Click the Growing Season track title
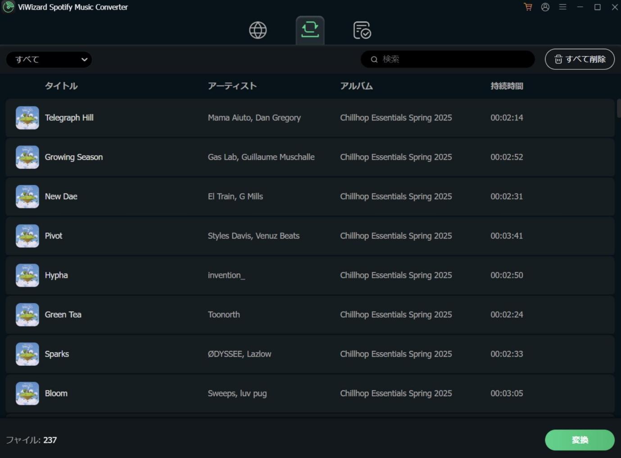Viewport: 621px width, 458px height. [74, 157]
